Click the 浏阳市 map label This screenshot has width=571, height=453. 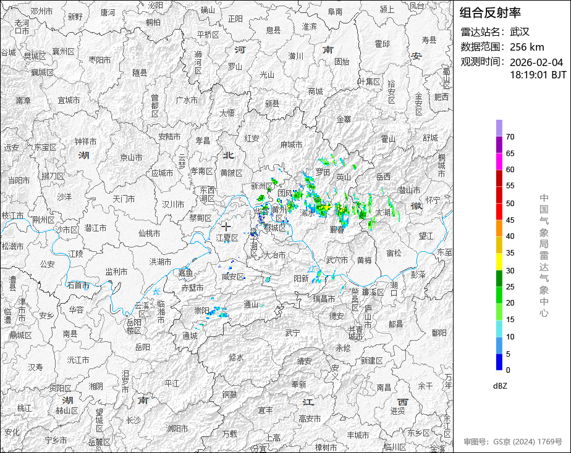(177, 429)
